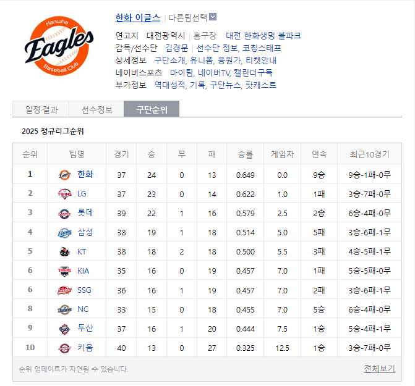Open 마이팀 link
This screenshot has width=415, height=386.
point(181,72)
